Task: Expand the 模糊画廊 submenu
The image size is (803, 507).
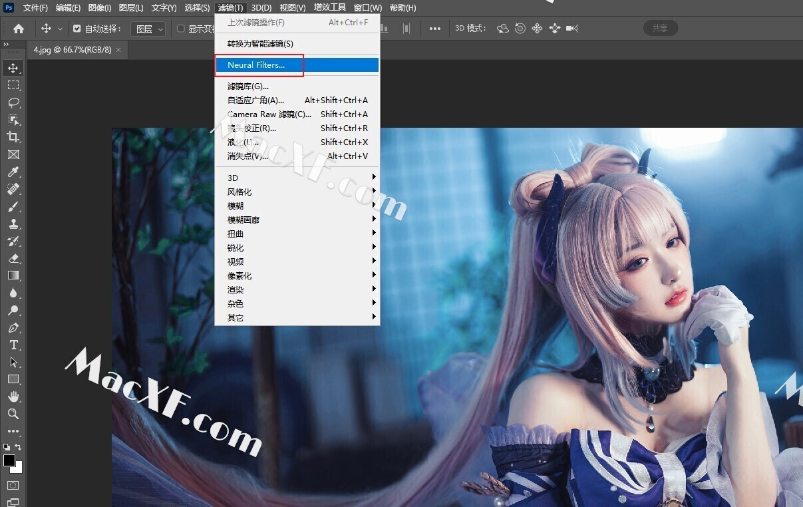Action: 297,220
